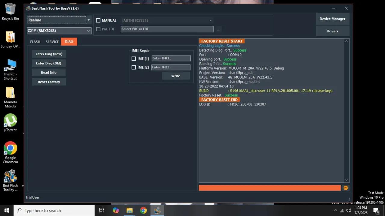Click the Select PAC as FDL field

coord(167,29)
